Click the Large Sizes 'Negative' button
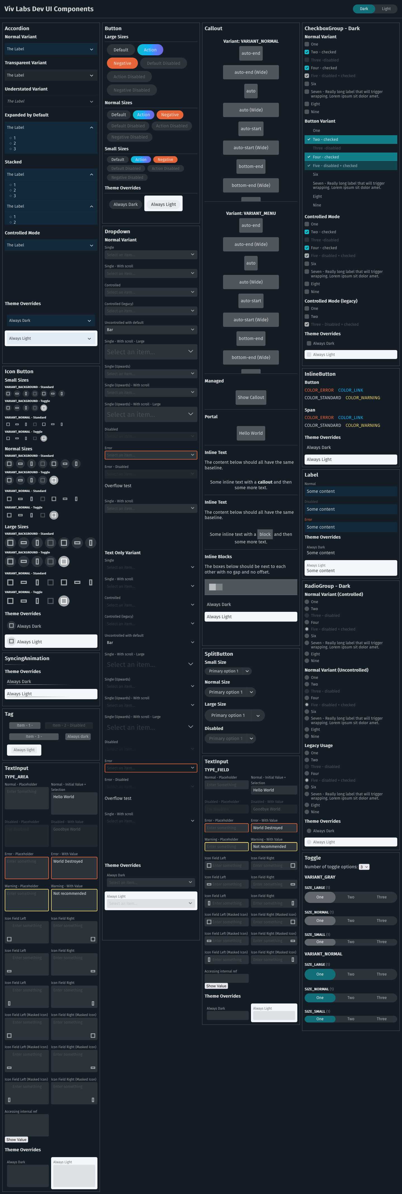The image size is (402, 1194). (x=122, y=63)
